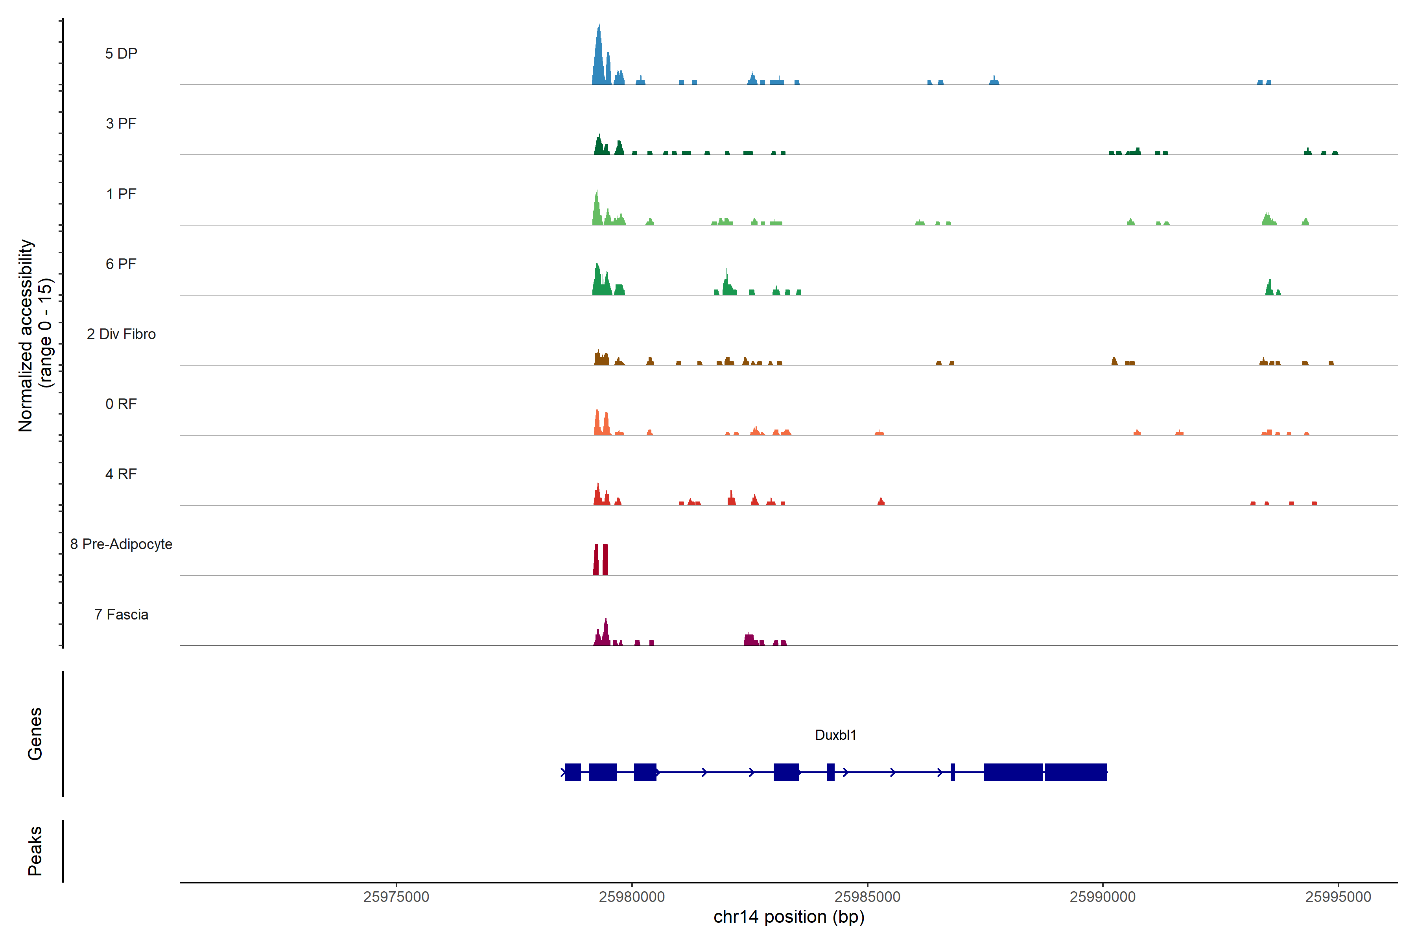Click the largest Duxbl1 exon block
Viewport: 1416px width, 944px height.
(x=1075, y=772)
